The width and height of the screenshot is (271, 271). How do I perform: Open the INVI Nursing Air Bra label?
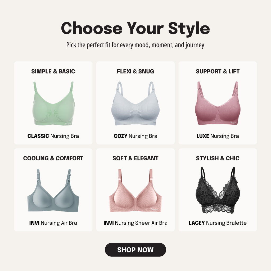[x=53, y=223]
